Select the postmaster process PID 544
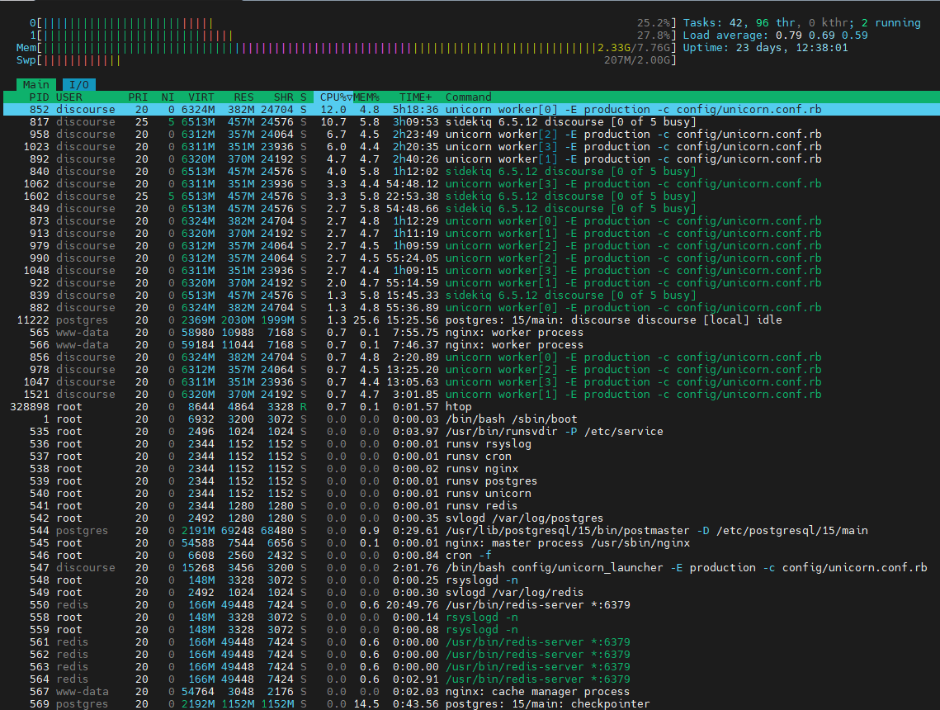This screenshot has width=940, height=710. tap(470, 531)
